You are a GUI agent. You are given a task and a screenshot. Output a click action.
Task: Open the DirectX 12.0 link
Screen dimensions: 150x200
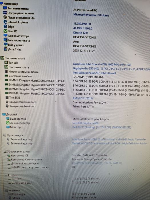(80, 33)
